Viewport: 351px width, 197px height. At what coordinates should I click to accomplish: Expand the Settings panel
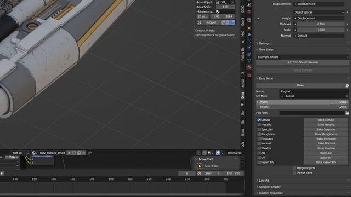click(264, 44)
